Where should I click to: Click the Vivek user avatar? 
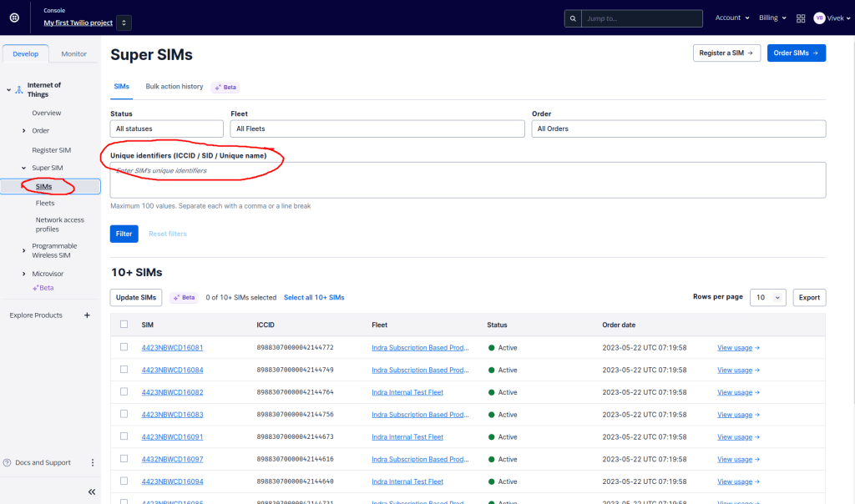click(819, 18)
